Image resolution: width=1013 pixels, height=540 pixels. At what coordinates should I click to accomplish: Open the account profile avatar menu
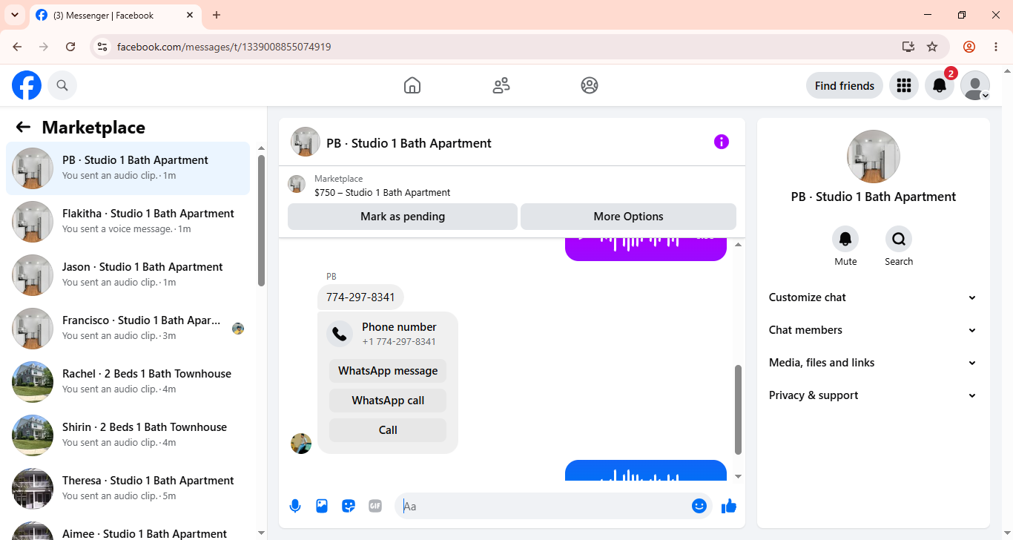(x=975, y=85)
